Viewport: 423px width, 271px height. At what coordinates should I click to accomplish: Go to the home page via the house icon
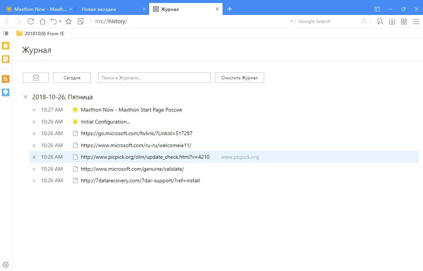tap(43, 21)
